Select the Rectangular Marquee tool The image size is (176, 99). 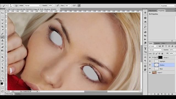pos(2,16)
